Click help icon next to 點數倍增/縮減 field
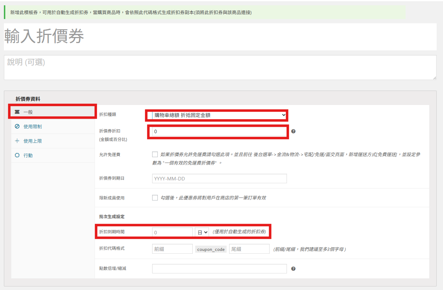Viewport: 443px width, 290px height. tap(293, 269)
